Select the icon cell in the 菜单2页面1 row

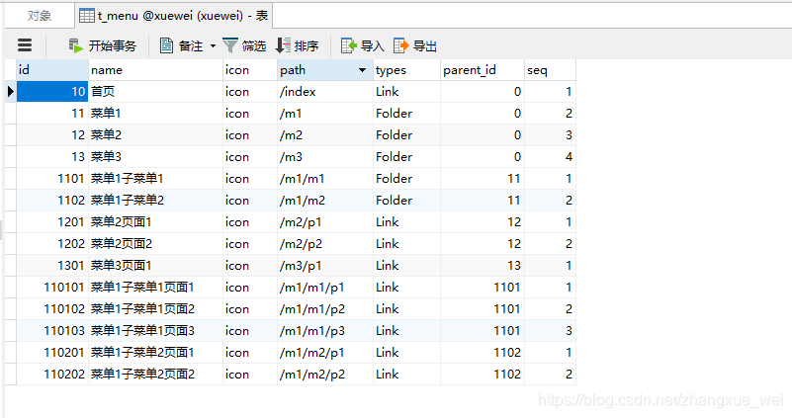coord(250,221)
